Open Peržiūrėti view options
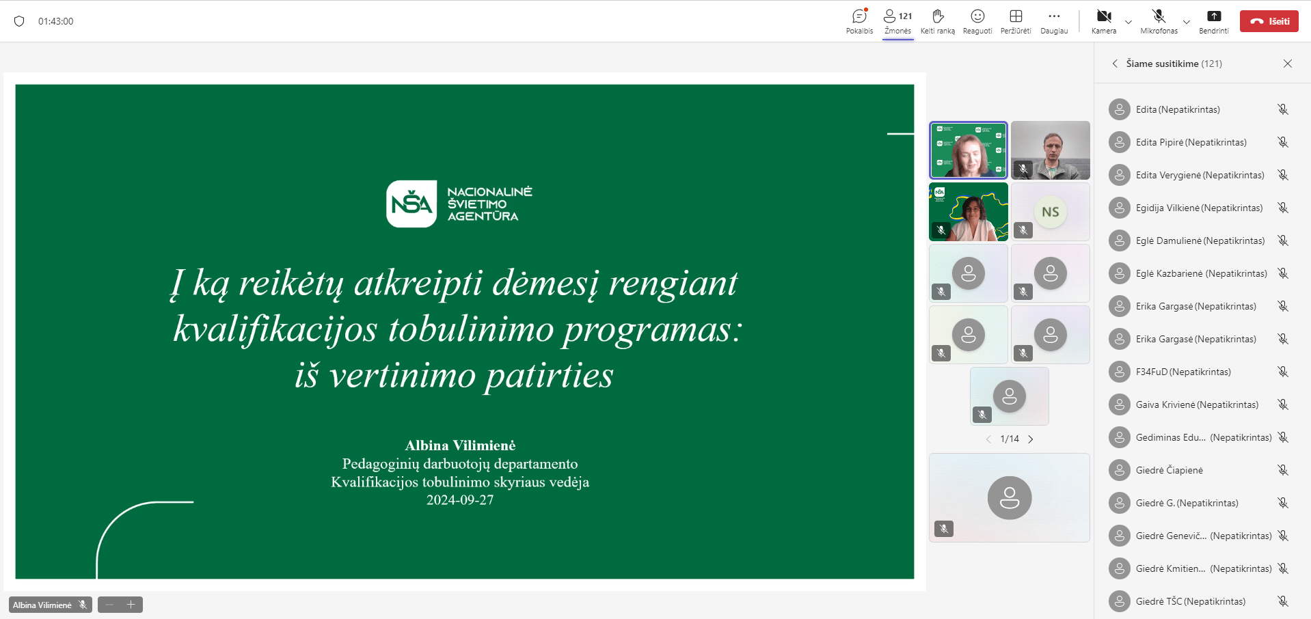The image size is (1311, 619). (1016, 20)
